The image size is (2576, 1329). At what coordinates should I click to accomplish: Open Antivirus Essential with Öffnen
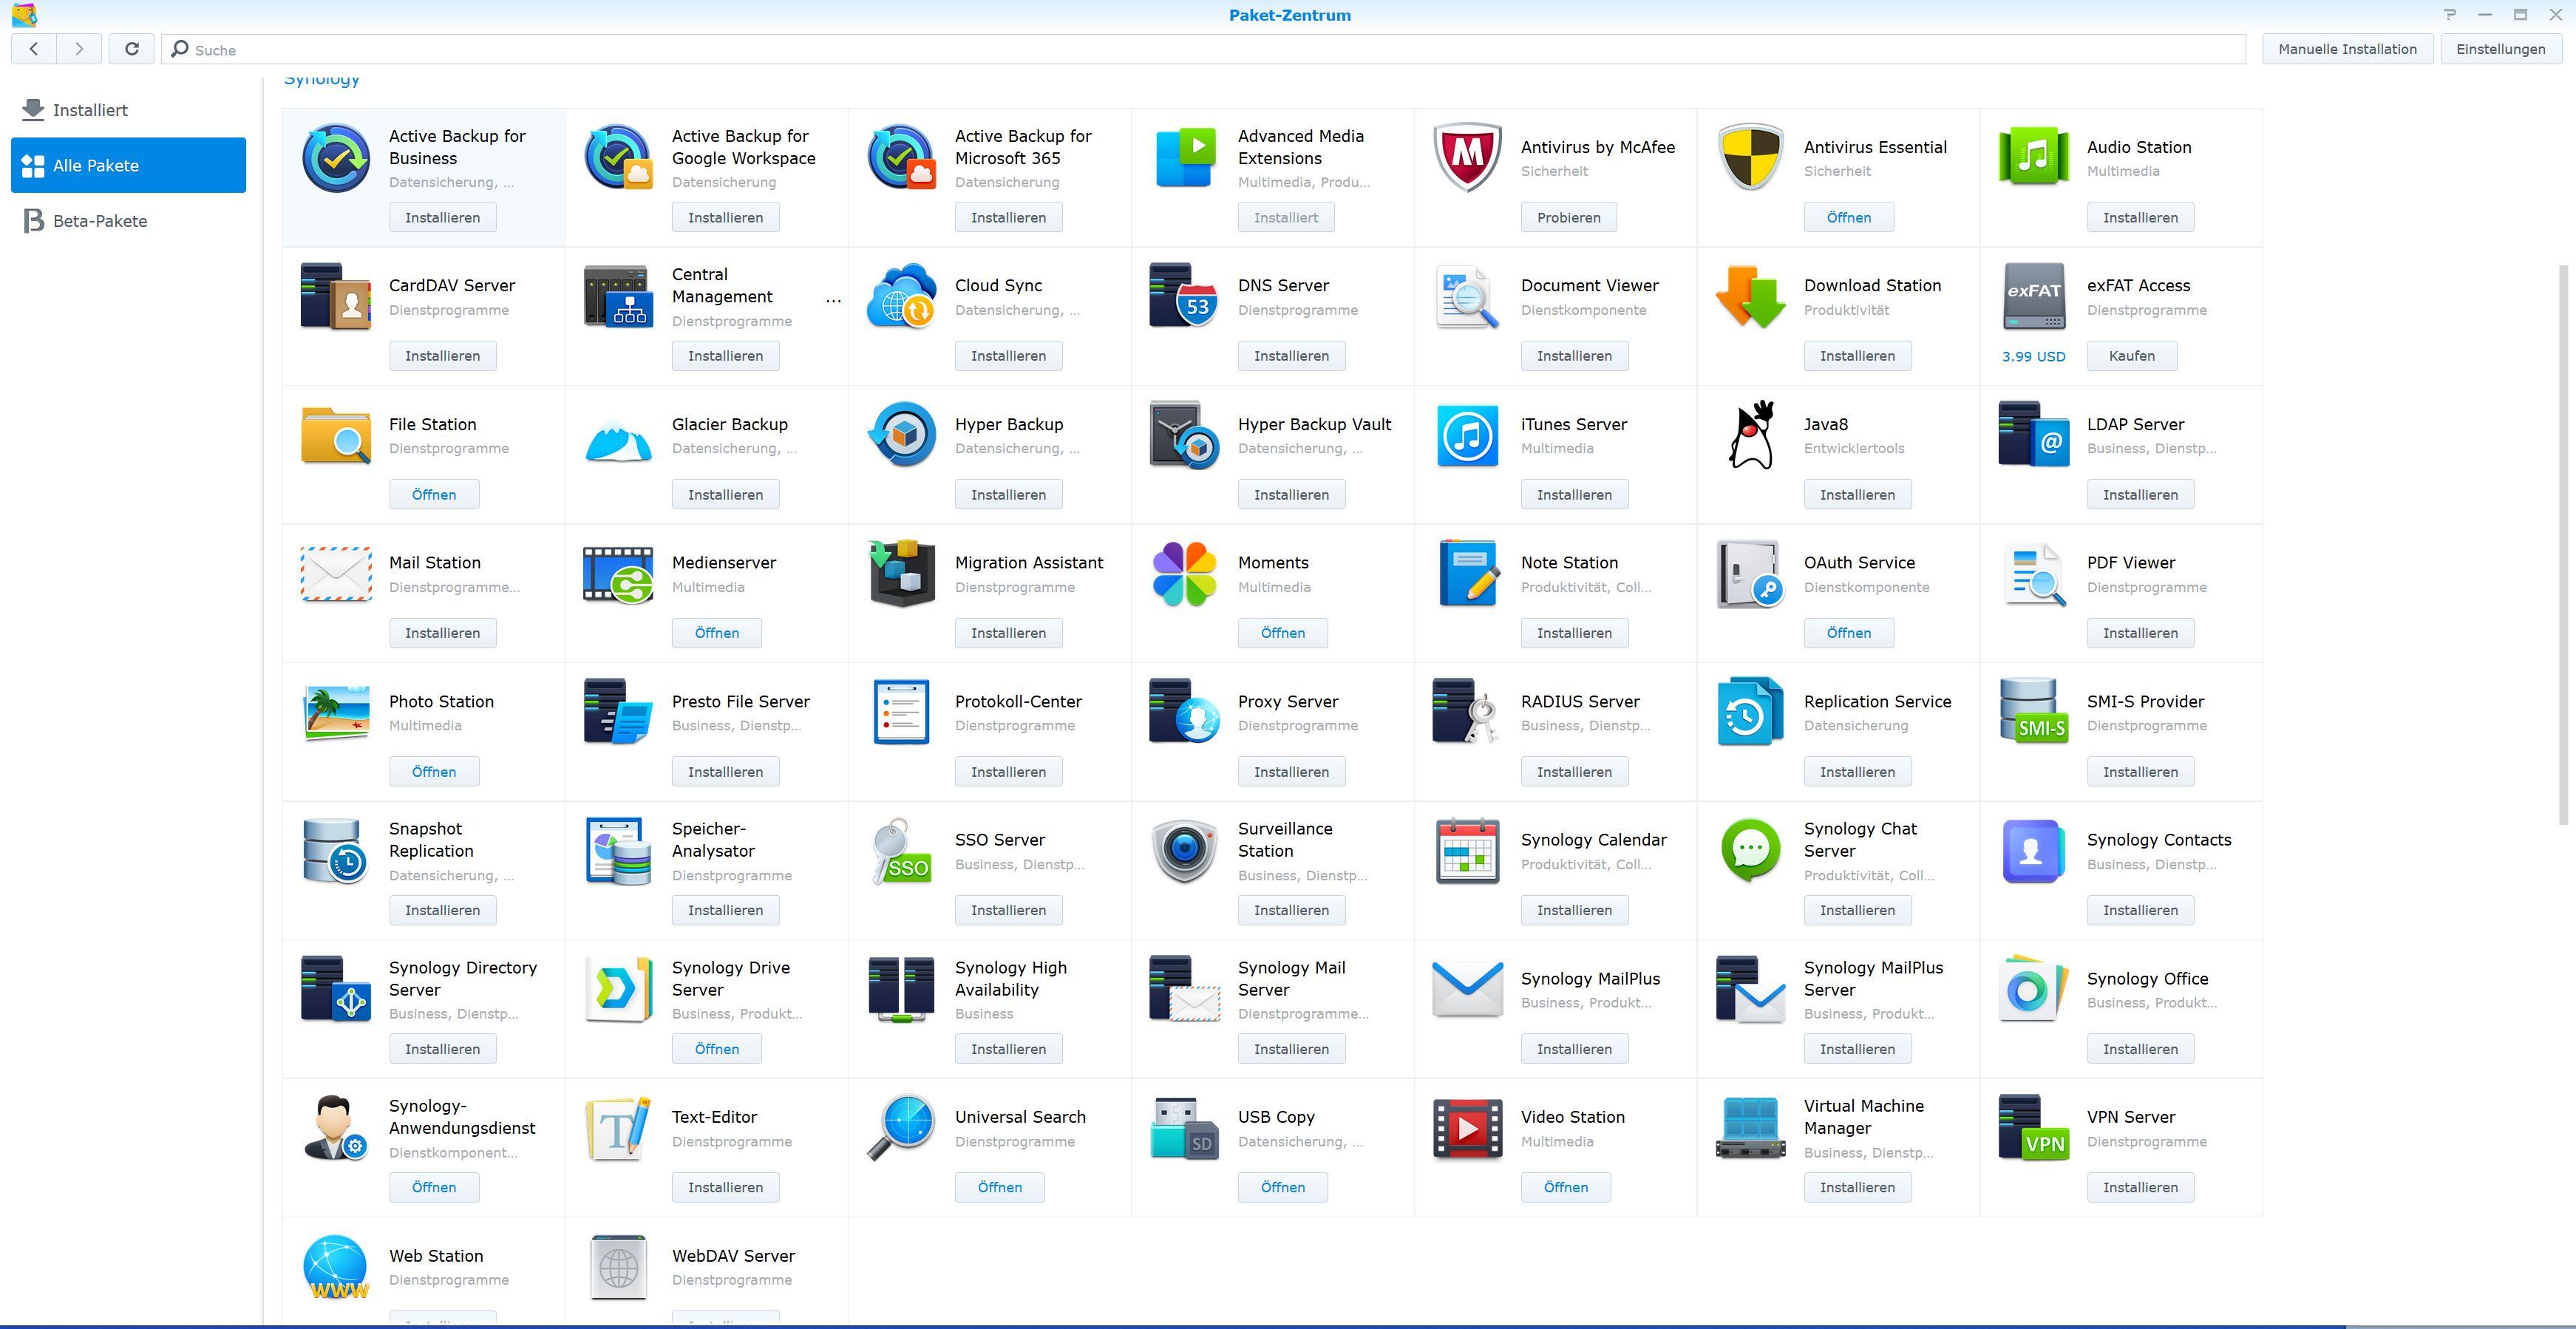point(1848,217)
